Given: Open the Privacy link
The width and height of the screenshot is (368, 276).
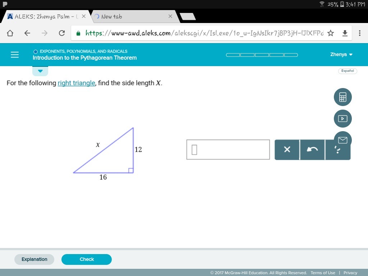Looking at the screenshot, I should coord(350,273).
